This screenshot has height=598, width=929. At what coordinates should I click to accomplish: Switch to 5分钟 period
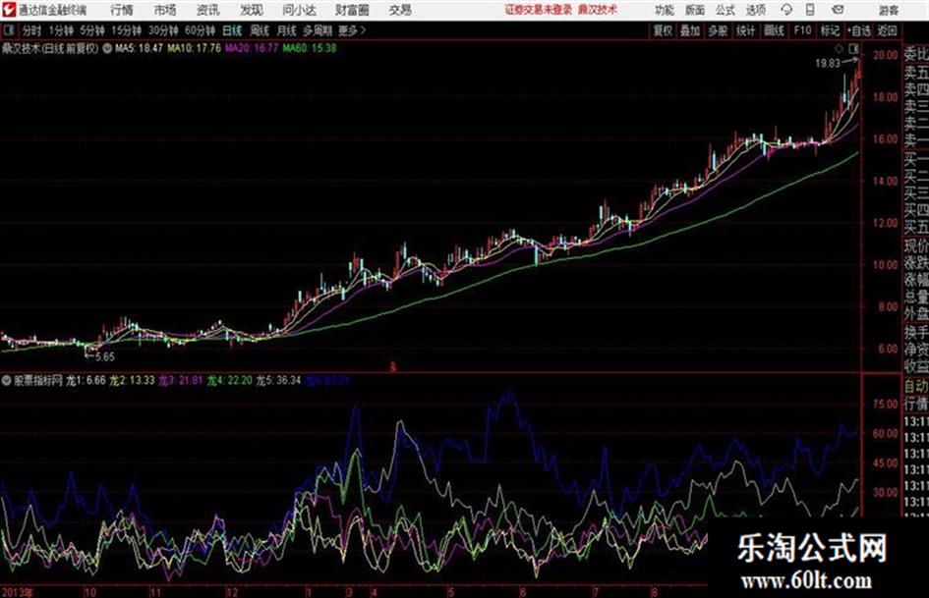pyautogui.click(x=91, y=30)
